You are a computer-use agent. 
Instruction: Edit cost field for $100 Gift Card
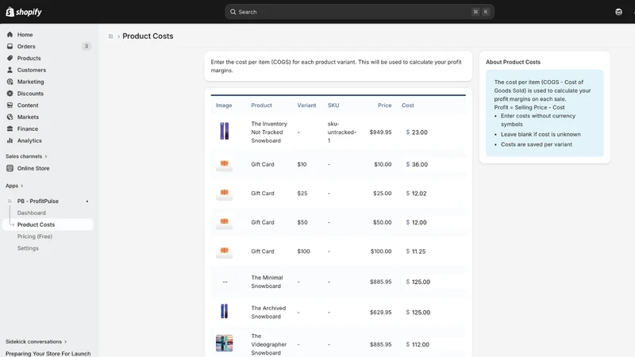[433, 251]
